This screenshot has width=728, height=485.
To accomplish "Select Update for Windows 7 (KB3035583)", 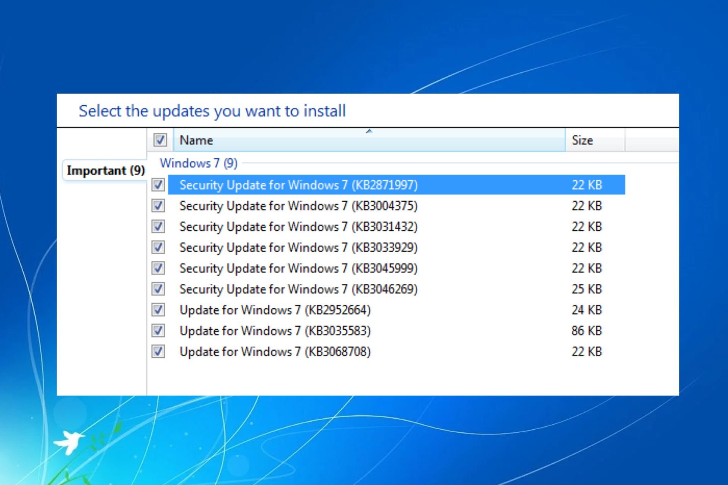I will 275,331.
